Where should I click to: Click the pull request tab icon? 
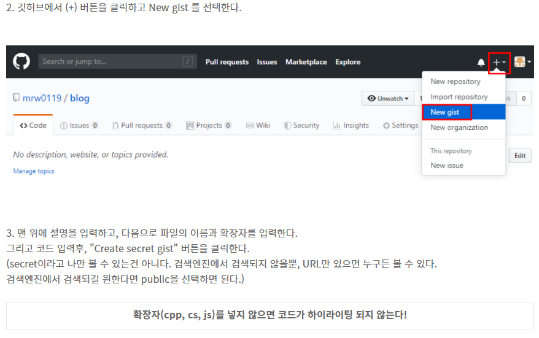tap(115, 126)
